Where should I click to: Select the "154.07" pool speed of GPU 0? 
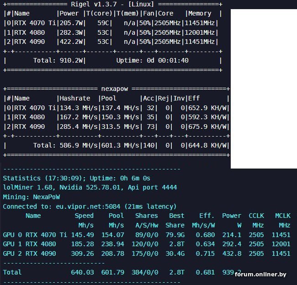tap(113, 235)
